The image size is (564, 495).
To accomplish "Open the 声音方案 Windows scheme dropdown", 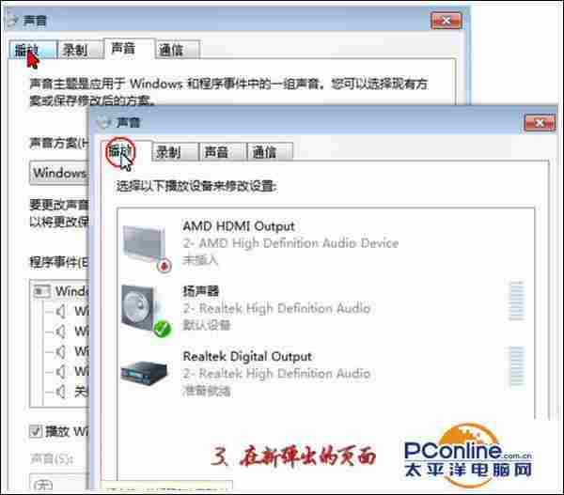I will click(58, 173).
